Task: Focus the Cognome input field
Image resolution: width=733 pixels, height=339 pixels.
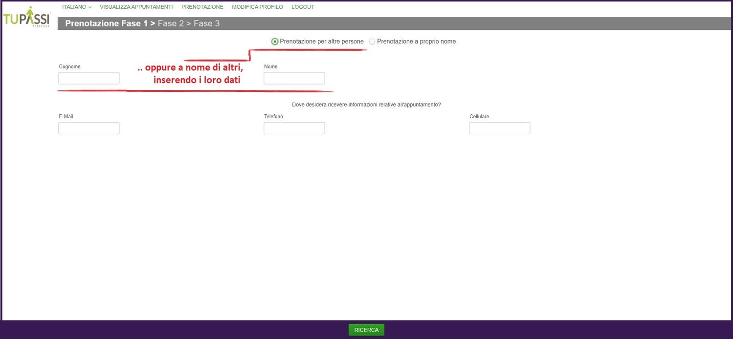Action: click(x=89, y=78)
